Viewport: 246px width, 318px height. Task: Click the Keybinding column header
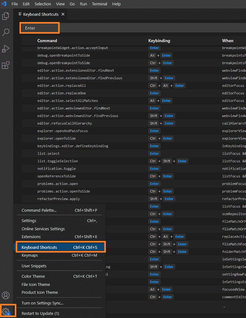[159, 41]
